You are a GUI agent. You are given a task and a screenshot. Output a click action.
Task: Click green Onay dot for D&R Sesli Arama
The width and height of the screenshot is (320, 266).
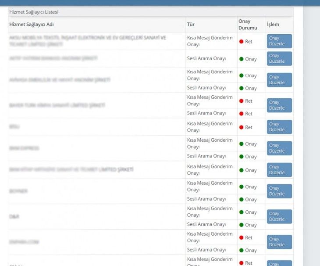[241, 225]
